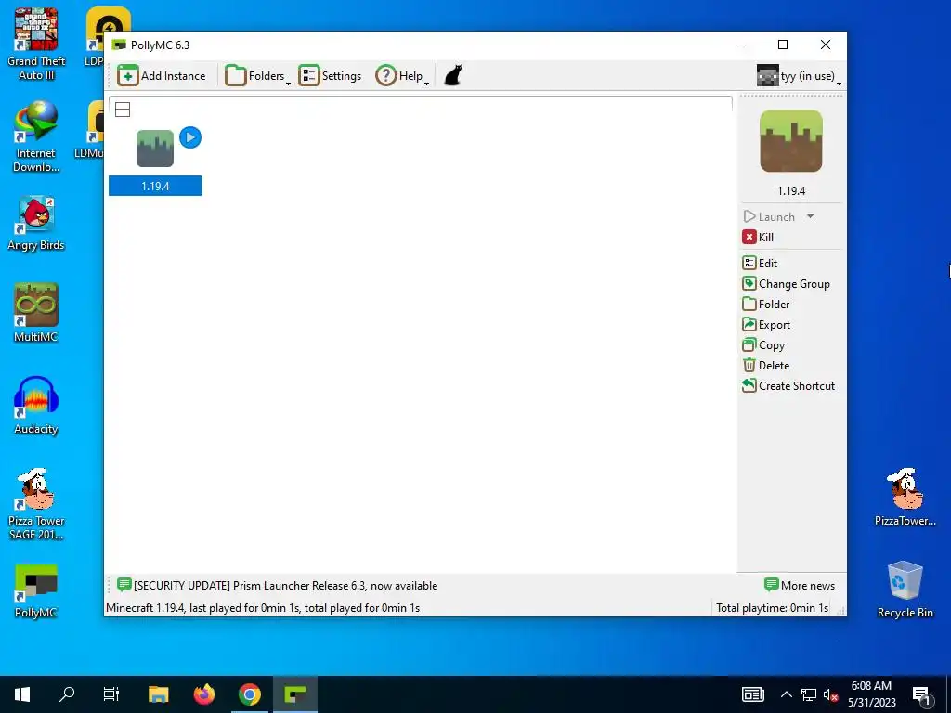This screenshot has height=713, width=951.
Task: Open Audacity desktop shortcut
Action: (x=36, y=405)
